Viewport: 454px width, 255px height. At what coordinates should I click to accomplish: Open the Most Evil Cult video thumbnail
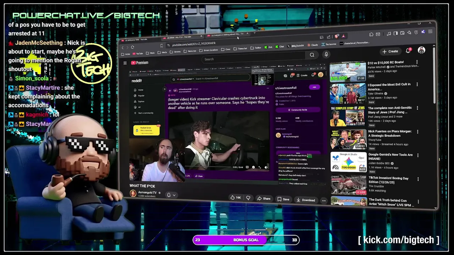click(348, 94)
